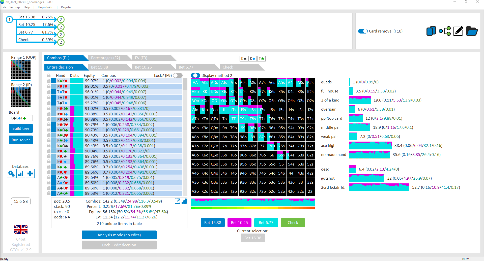Click the 22 cell in range matrix

coord(310,191)
